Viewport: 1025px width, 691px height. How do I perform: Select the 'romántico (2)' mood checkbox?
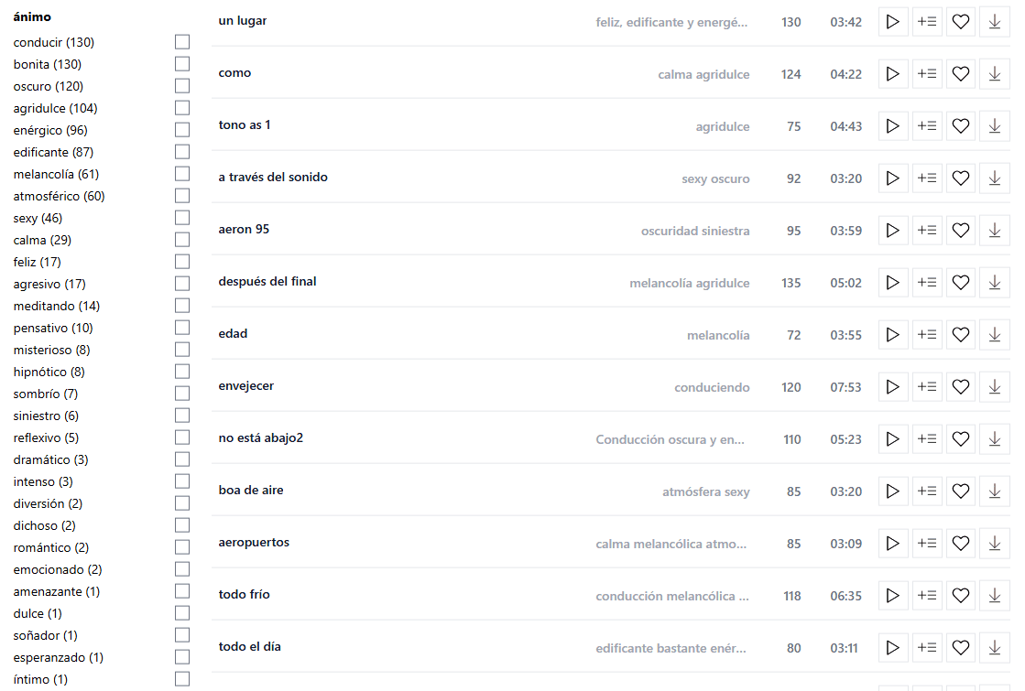coord(182,547)
